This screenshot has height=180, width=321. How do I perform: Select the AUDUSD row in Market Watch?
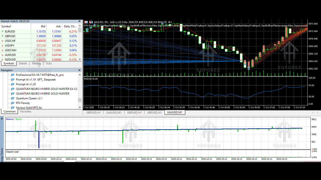pos(10,55)
